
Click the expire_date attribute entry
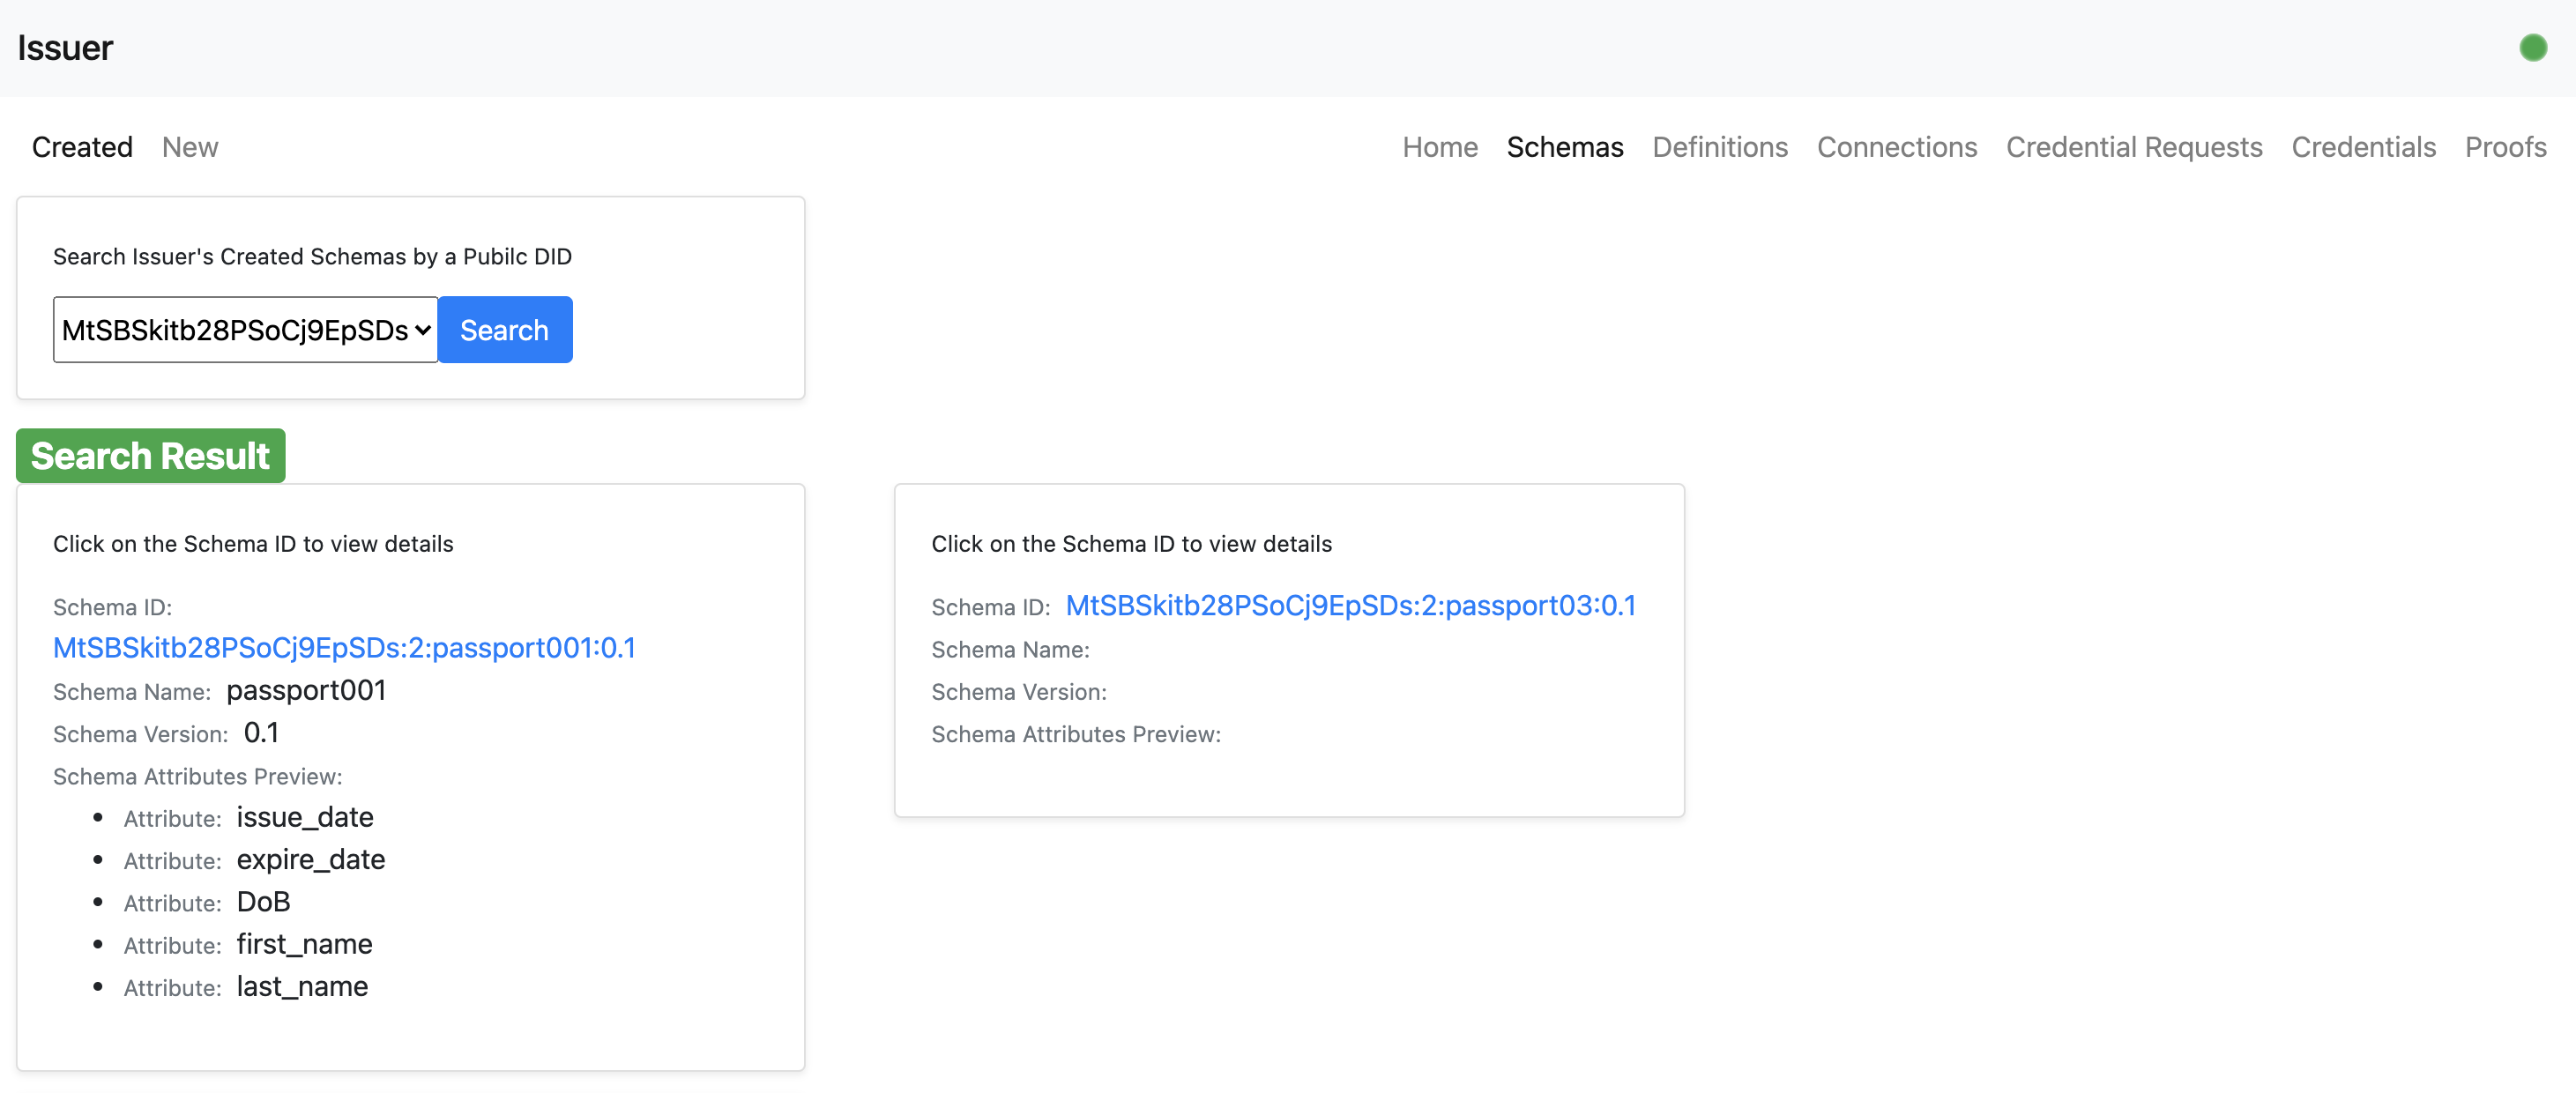coord(310,859)
